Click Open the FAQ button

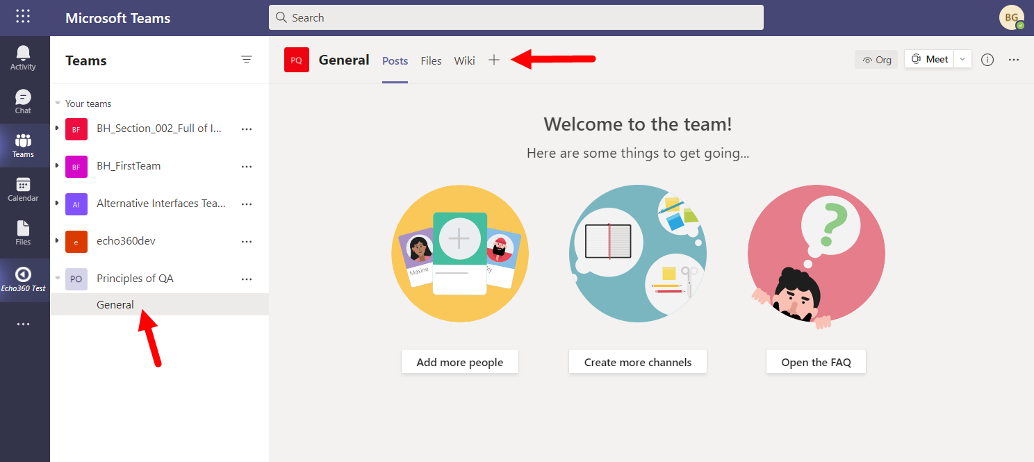[816, 362]
